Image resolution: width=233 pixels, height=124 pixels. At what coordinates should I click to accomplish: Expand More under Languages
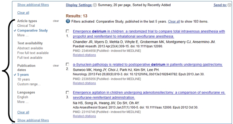23,102
